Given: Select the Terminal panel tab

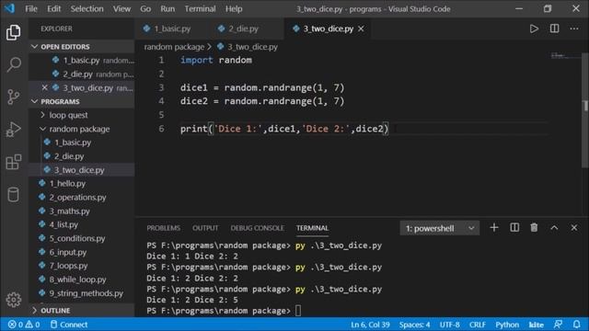Looking at the screenshot, I should (312, 228).
